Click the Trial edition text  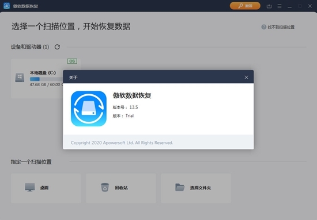tap(130, 116)
